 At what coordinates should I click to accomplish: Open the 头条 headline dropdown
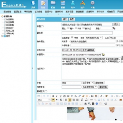[116, 38]
